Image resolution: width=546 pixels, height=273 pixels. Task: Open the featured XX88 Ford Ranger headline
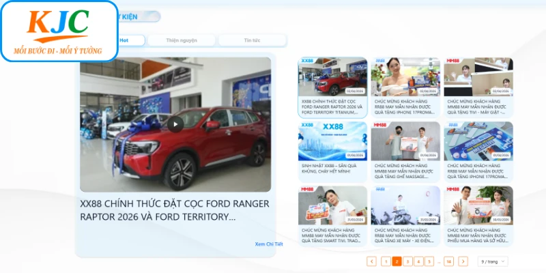pos(175,210)
